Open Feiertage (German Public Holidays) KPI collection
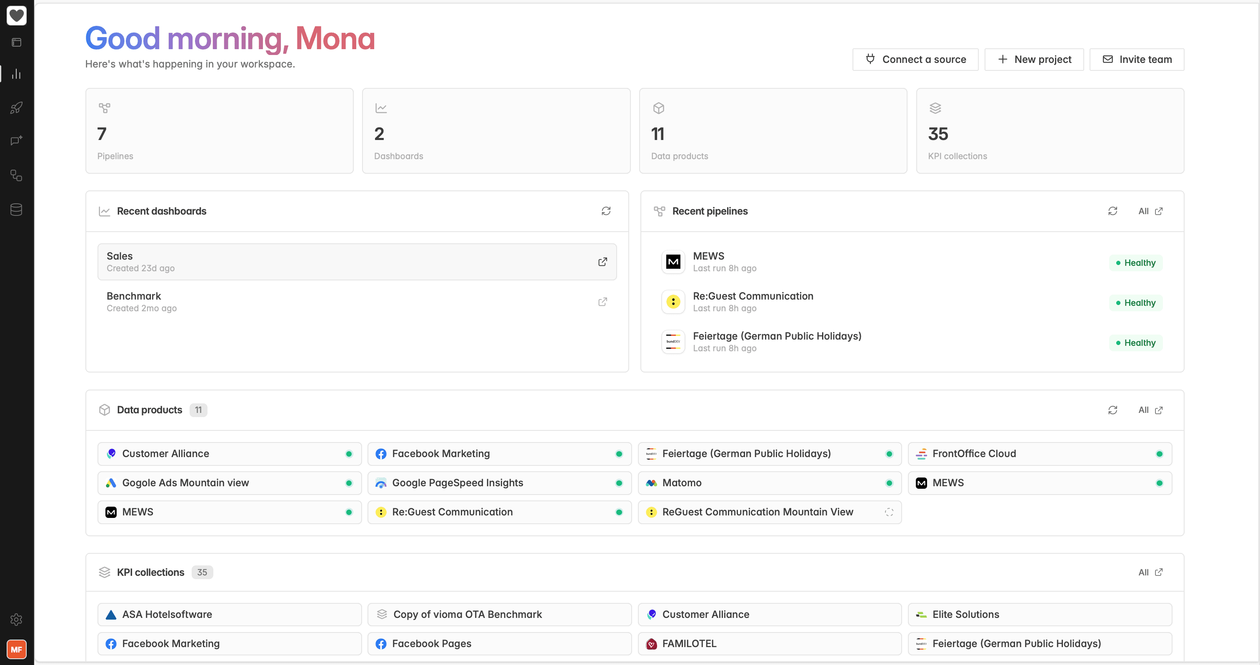Image resolution: width=1260 pixels, height=665 pixels. click(1040, 645)
